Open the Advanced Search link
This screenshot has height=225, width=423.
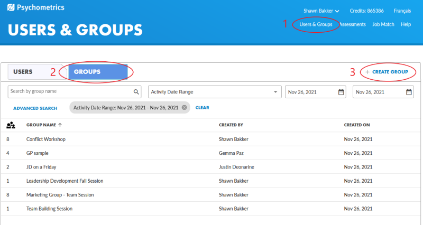pyautogui.click(x=35, y=108)
